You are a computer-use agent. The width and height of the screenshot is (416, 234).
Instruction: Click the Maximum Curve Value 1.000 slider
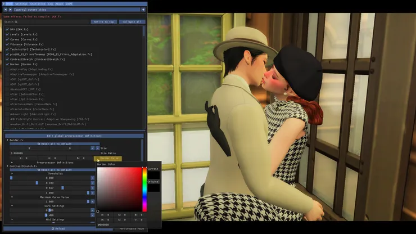coord(50,201)
